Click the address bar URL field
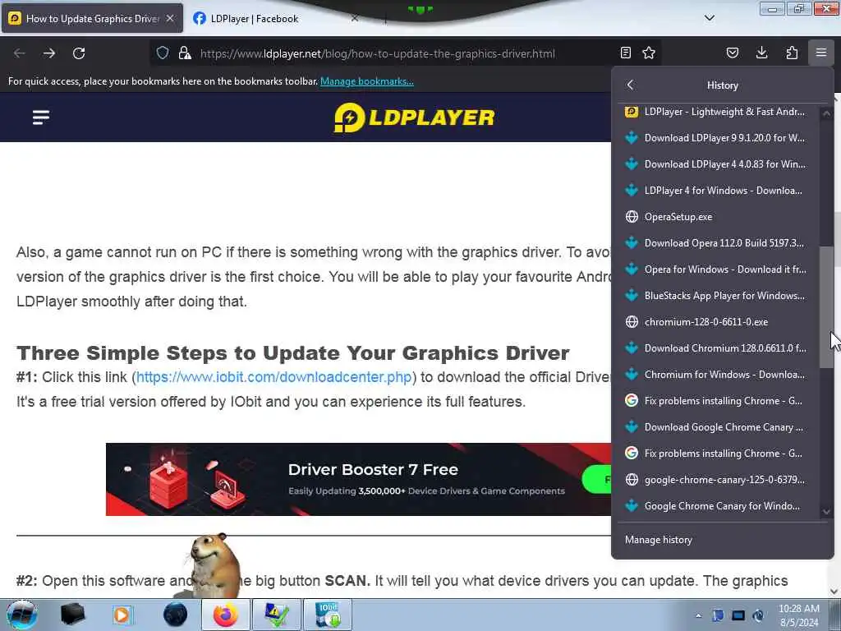The height and width of the screenshot is (631, 841). pyautogui.click(x=378, y=53)
